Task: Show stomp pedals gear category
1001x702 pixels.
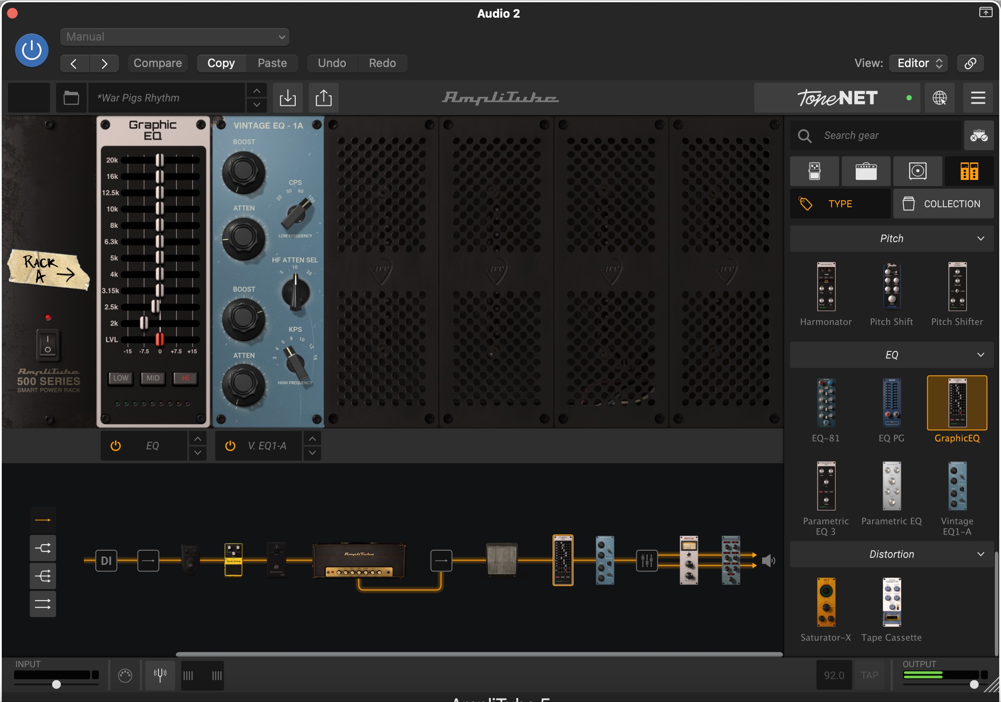Action: point(814,171)
